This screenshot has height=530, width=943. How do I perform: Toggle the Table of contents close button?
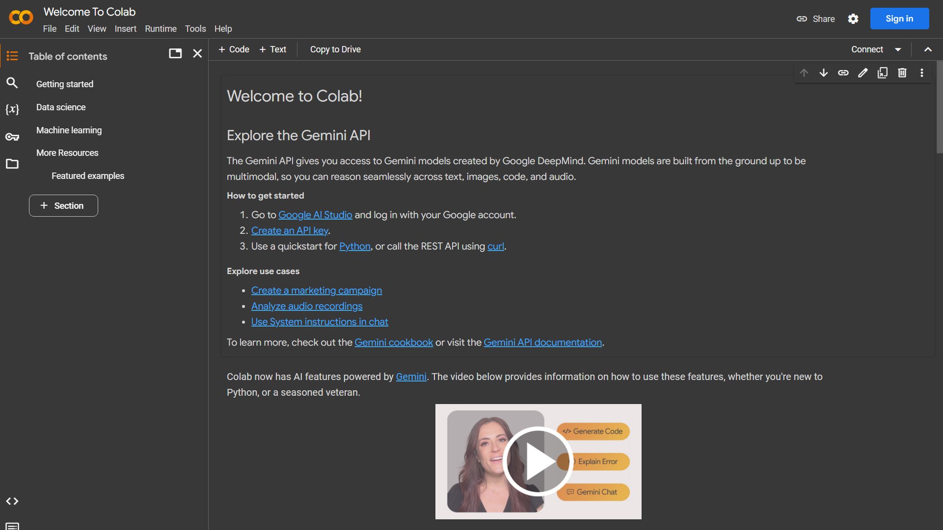tap(197, 53)
